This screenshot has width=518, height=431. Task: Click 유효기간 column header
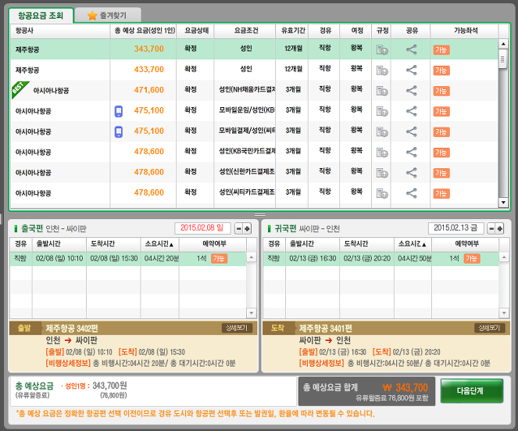click(x=292, y=31)
